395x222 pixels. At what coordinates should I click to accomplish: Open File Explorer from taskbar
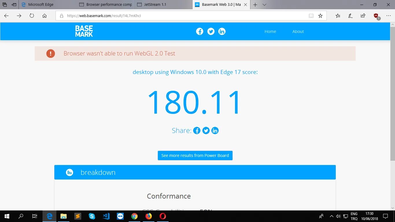64,216
